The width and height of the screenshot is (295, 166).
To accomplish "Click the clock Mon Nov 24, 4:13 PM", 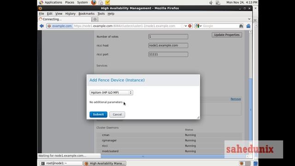I will [242, 2].
